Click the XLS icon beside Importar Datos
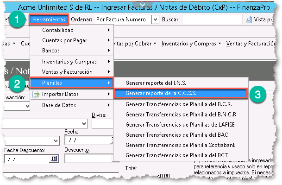 36,94
